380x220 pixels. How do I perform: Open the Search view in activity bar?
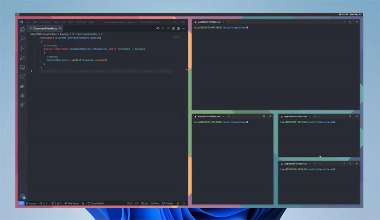coord(23,39)
